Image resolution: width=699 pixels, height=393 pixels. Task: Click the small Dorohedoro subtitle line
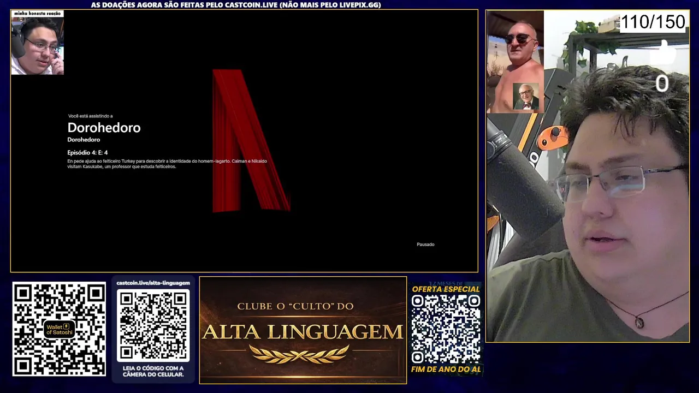click(x=84, y=140)
